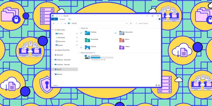
Task: Open the purple Videos folder
Action: coord(122,47)
